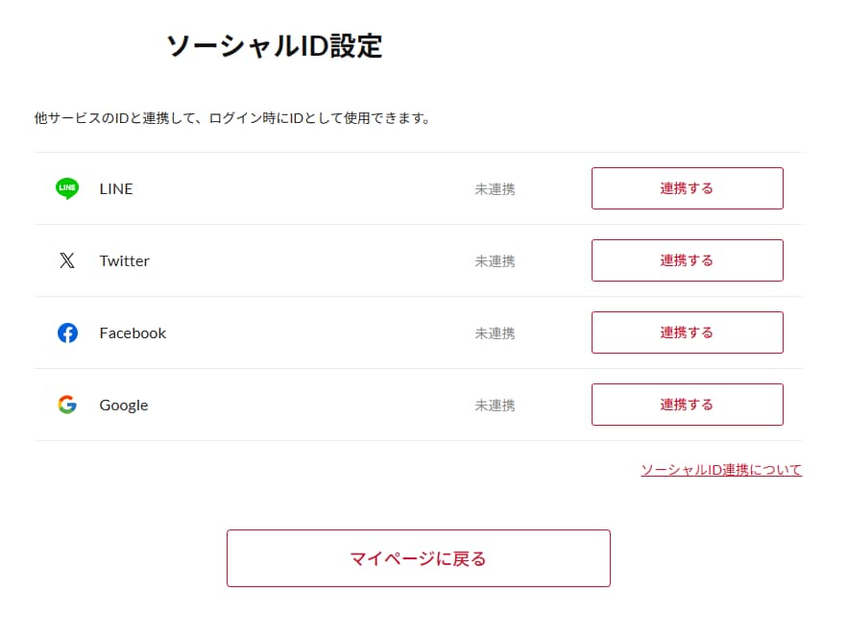Select the LINE service label
The image size is (847, 640).
click(116, 189)
